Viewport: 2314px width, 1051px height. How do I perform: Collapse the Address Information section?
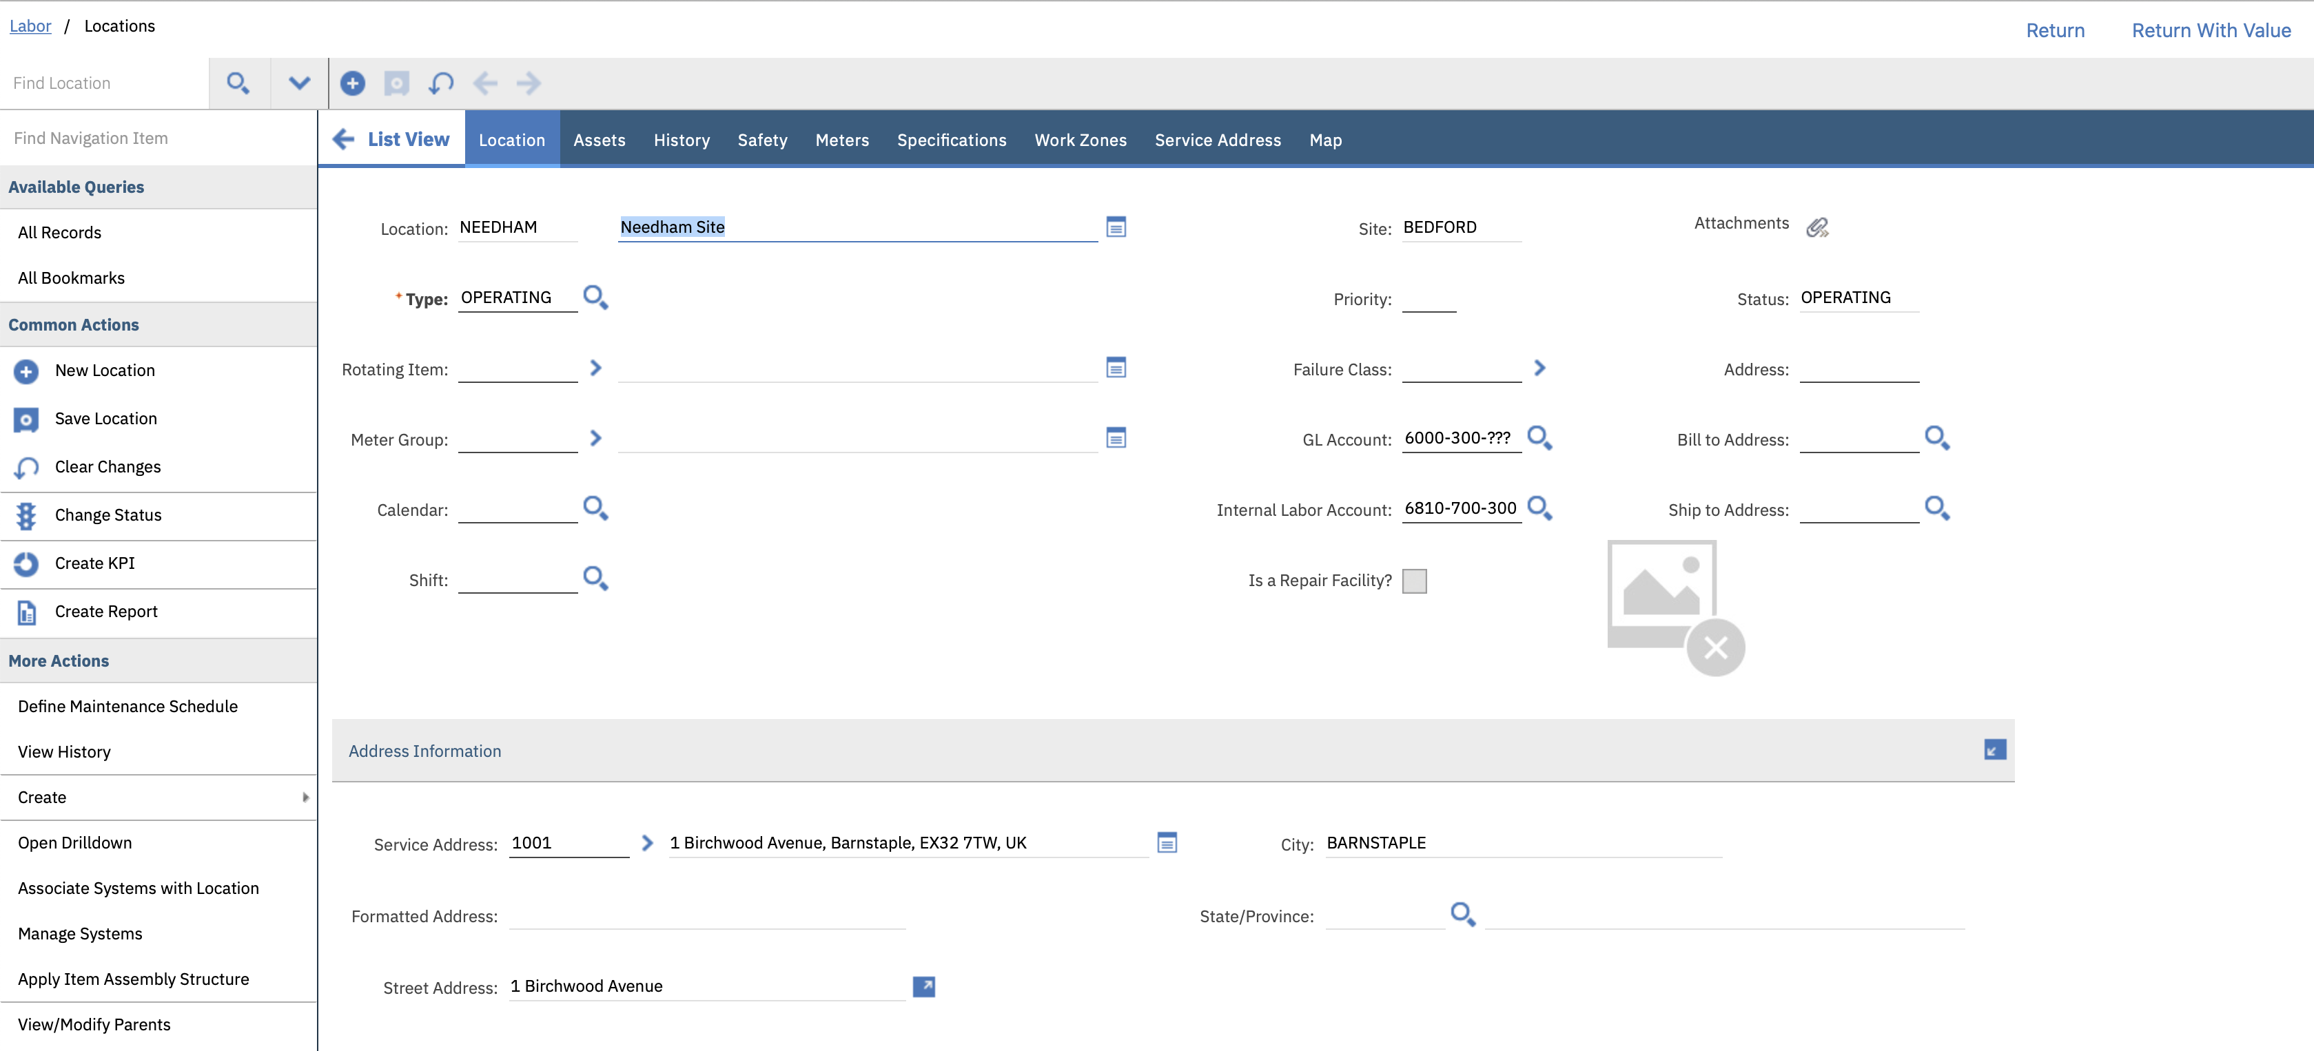coord(1994,750)
